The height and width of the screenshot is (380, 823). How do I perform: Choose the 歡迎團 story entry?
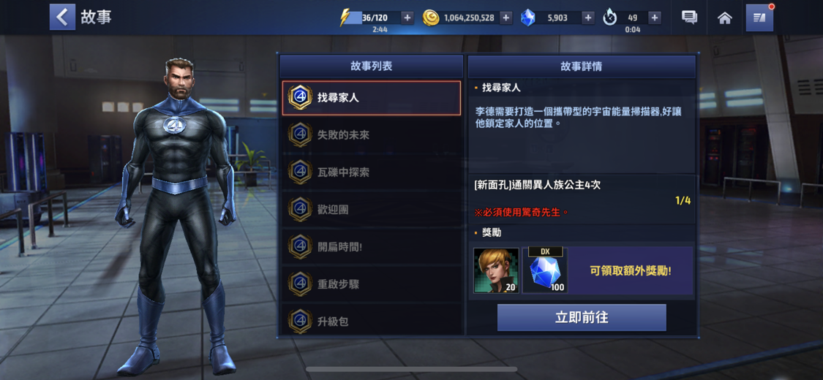(x=372, y=210)
